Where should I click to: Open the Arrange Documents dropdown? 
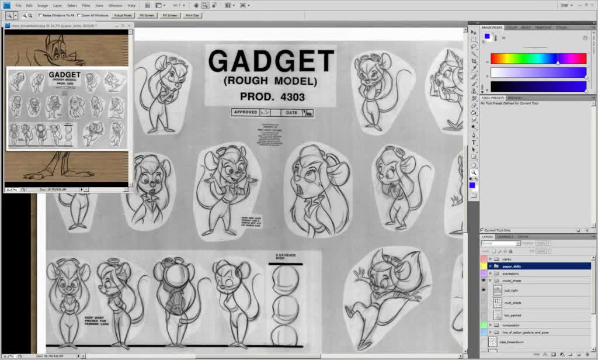click(x=229, y=5)
